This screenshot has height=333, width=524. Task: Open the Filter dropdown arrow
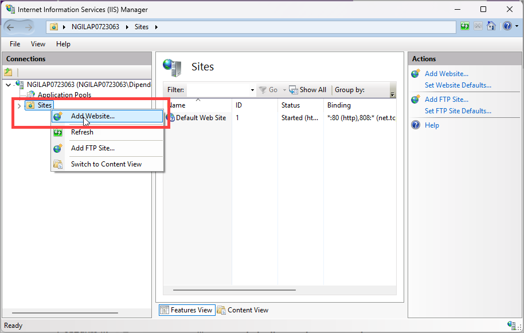click(x=252, y=90)
